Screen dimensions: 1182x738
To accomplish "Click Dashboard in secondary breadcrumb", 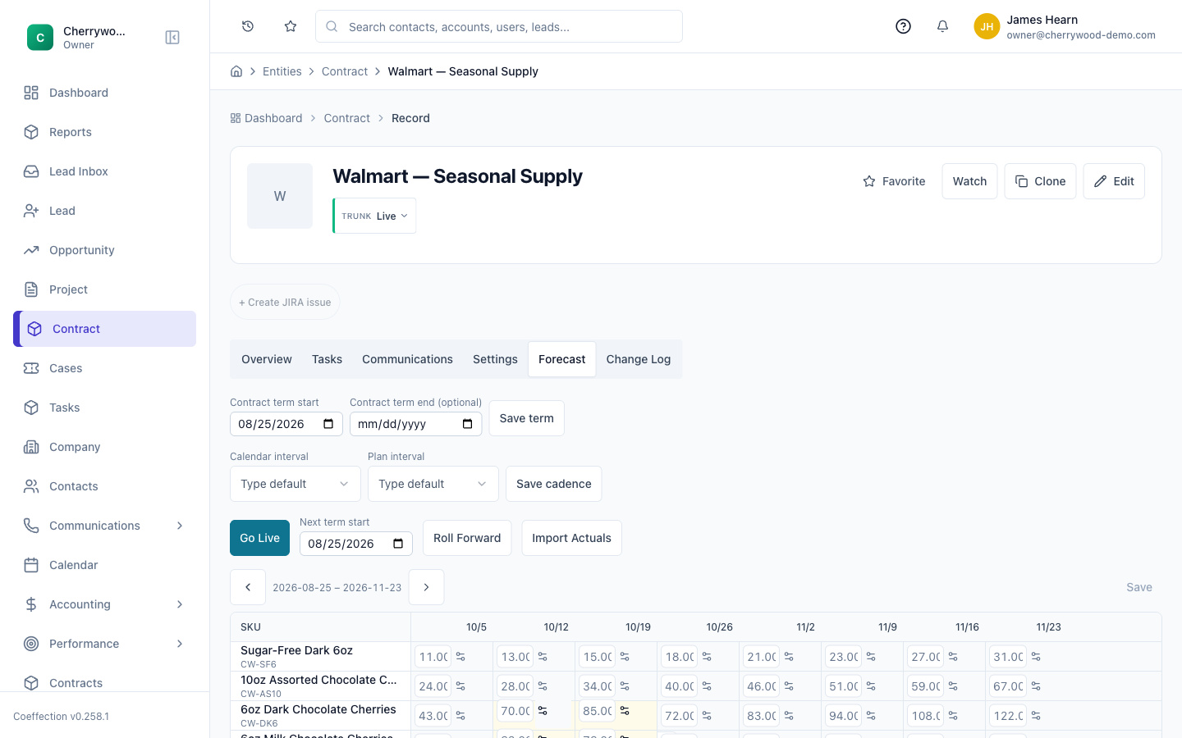I will (266, 118).
